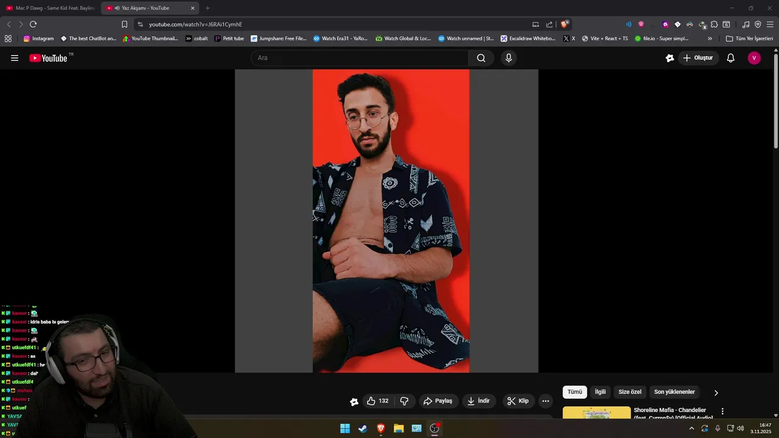Open the 'Tüm Yer İşaretleri' folder
The height and width of the screenshot is (438, 779).
point(749,38)
